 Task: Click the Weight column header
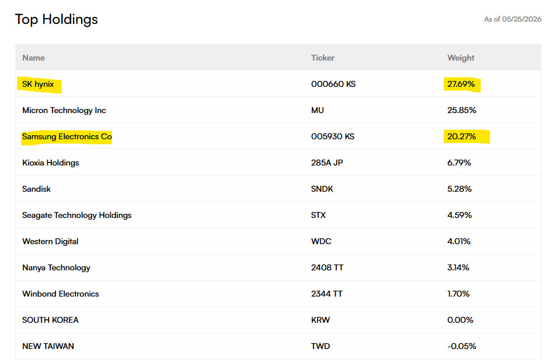click(x=461, y=58)
